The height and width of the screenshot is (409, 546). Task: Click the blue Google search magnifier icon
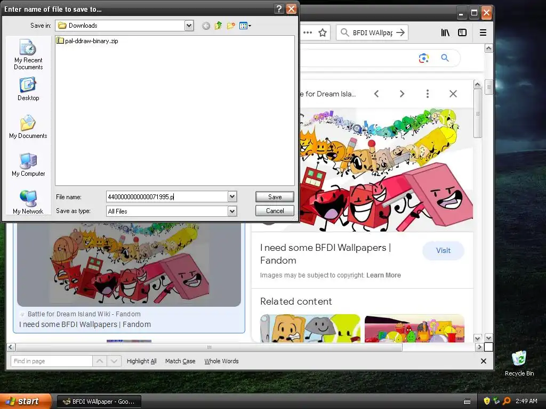tap(445, 58)
